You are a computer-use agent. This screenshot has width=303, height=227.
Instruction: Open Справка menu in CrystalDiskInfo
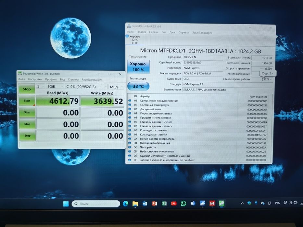click(184, 32)
